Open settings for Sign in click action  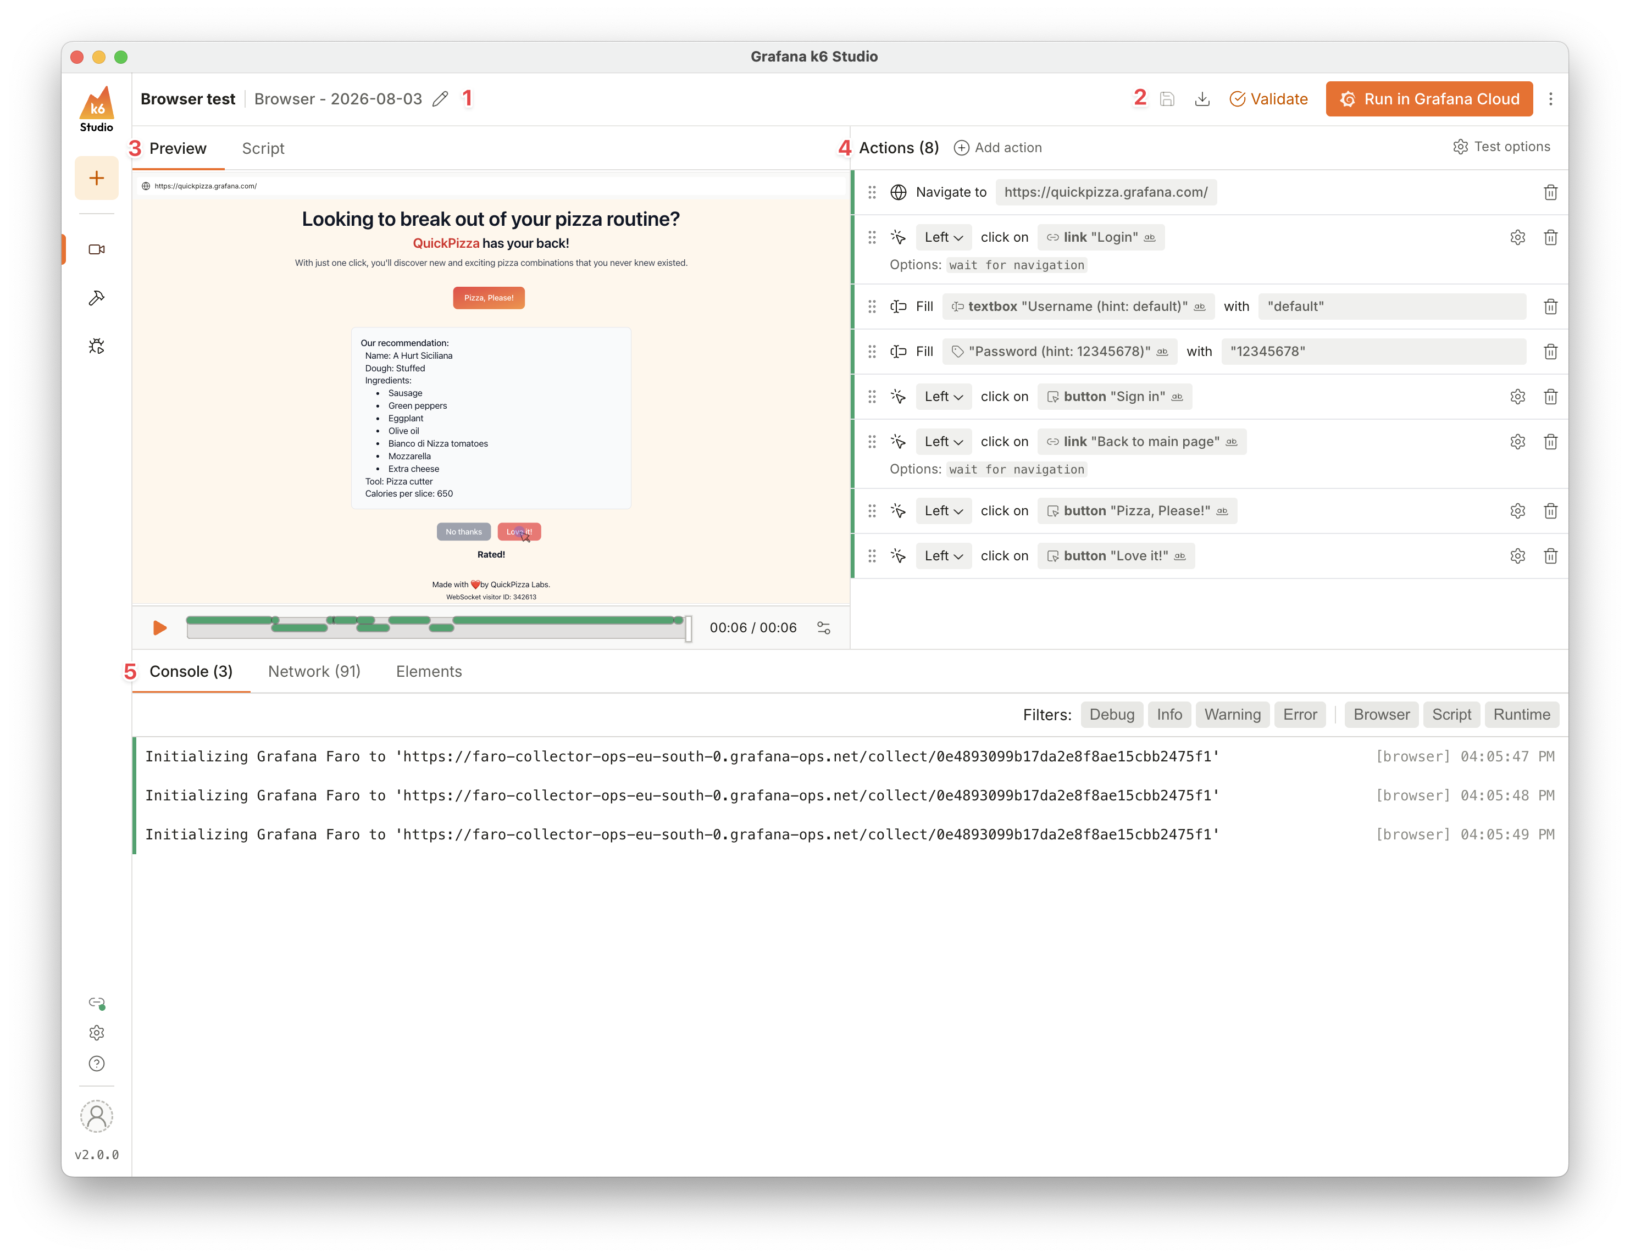(x=1517, y=397)
